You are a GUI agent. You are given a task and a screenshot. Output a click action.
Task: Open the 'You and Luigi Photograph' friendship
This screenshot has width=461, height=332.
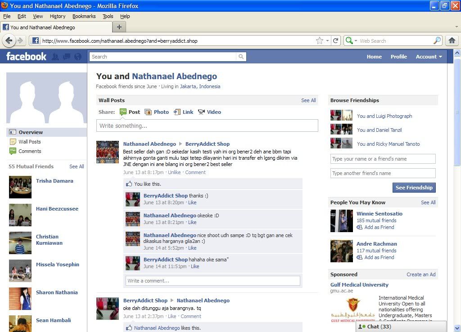pos(384,116)
